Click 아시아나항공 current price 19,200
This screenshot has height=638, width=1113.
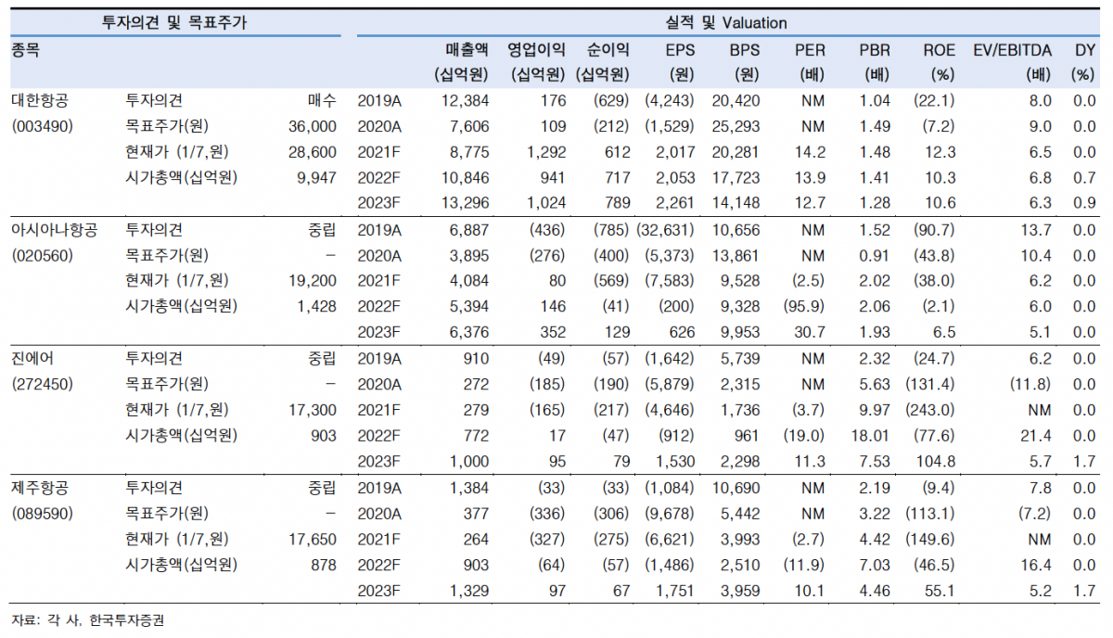tap(314, 279)
